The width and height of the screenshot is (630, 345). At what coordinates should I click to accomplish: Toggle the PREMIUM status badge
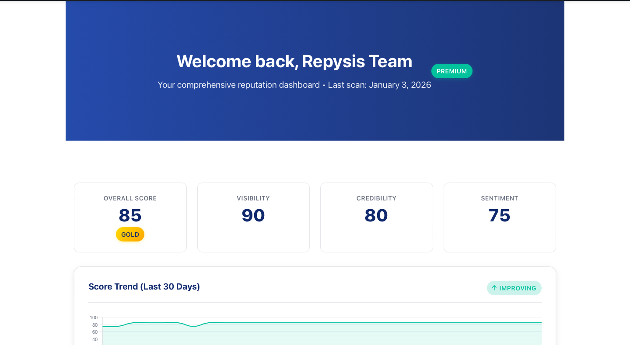coord(452,71)
